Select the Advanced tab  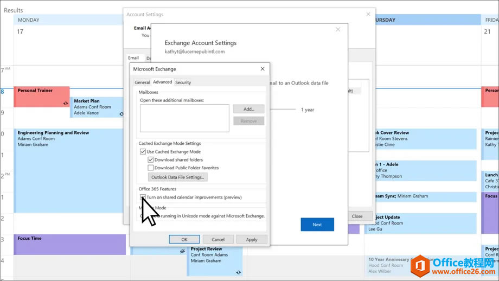162,82
